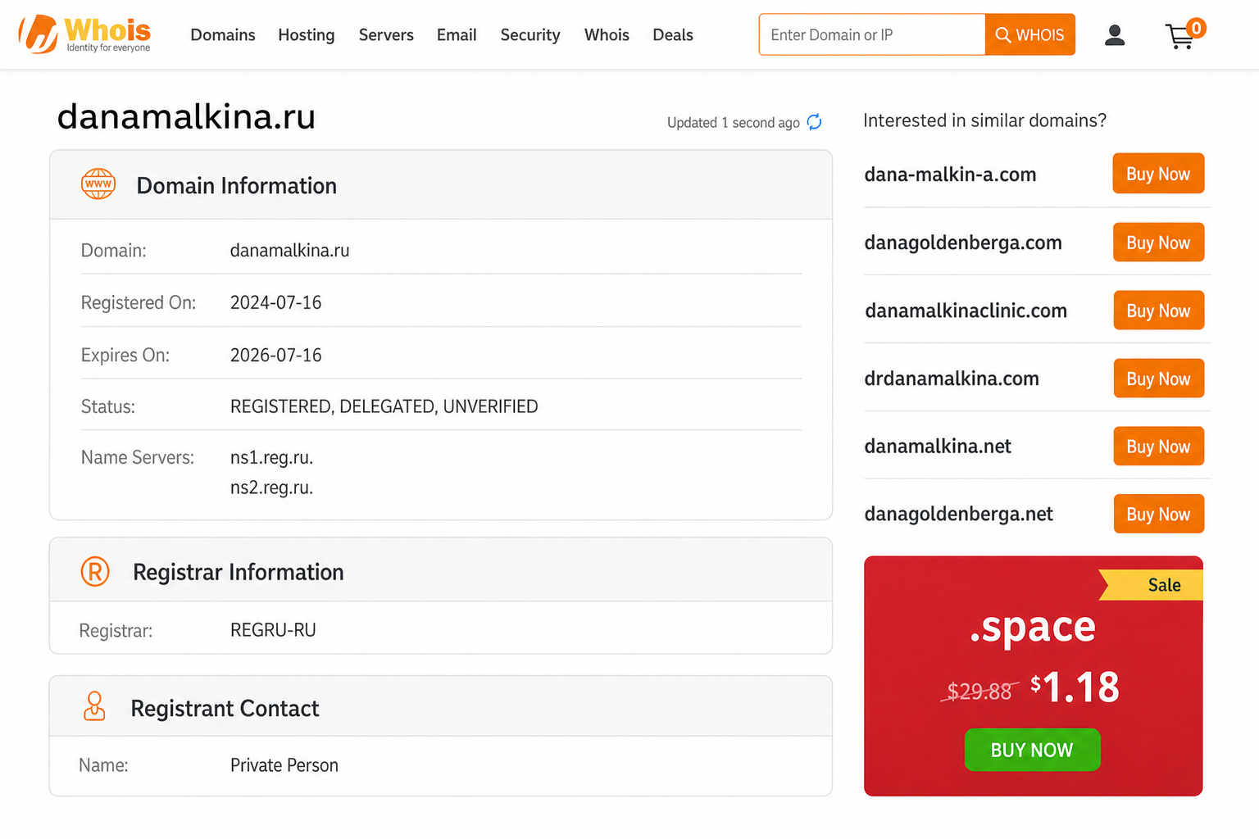This screenshot has height=839, width=1259.
Task: Click the Status: label
Action: click(x=108, y=406)
